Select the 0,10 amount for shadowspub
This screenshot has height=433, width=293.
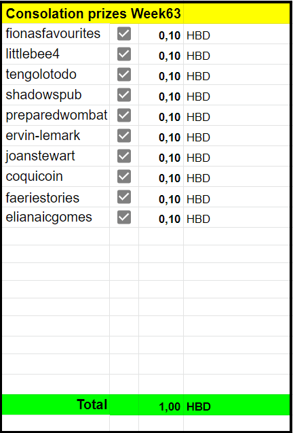pyautogui.click(x=161, y=95)
